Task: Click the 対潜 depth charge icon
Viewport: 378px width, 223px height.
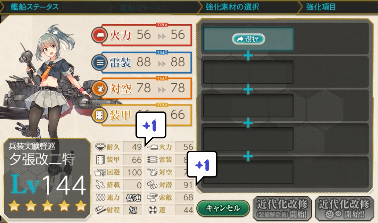Action: pyautogui.click(x=152, y=185)
